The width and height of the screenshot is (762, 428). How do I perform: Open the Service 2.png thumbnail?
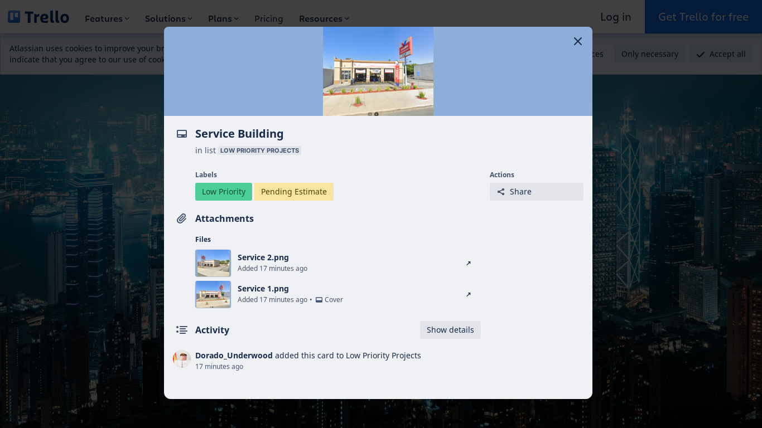(x=213, y=263)
